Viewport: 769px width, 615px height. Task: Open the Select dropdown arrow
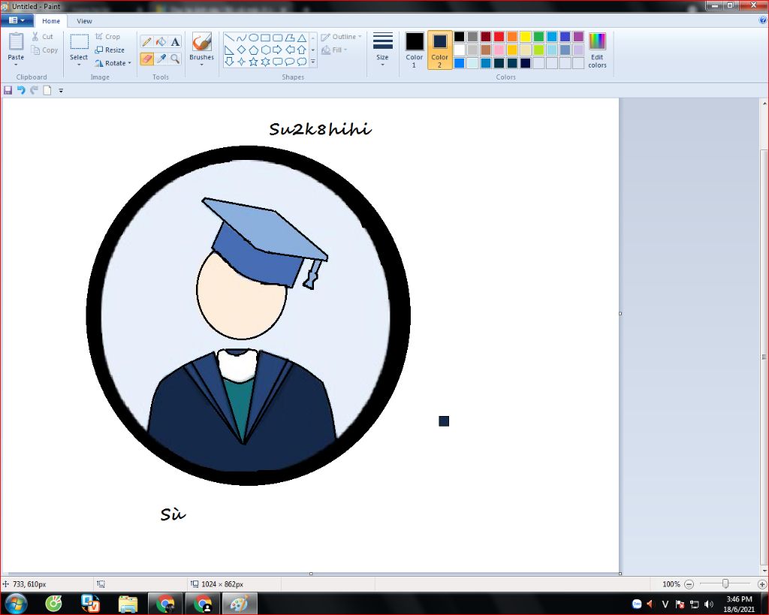click(x=79, y=65)
